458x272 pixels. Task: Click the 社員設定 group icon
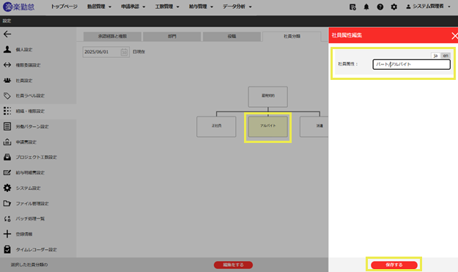[x=7, y=81]
